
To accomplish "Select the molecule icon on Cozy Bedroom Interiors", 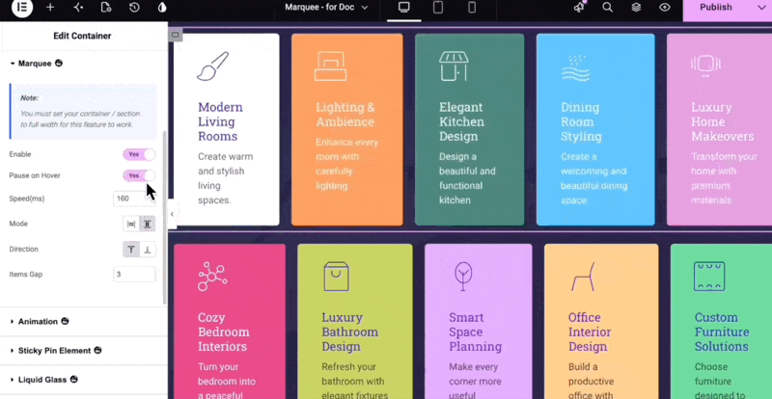I will (x=212, y=277).
